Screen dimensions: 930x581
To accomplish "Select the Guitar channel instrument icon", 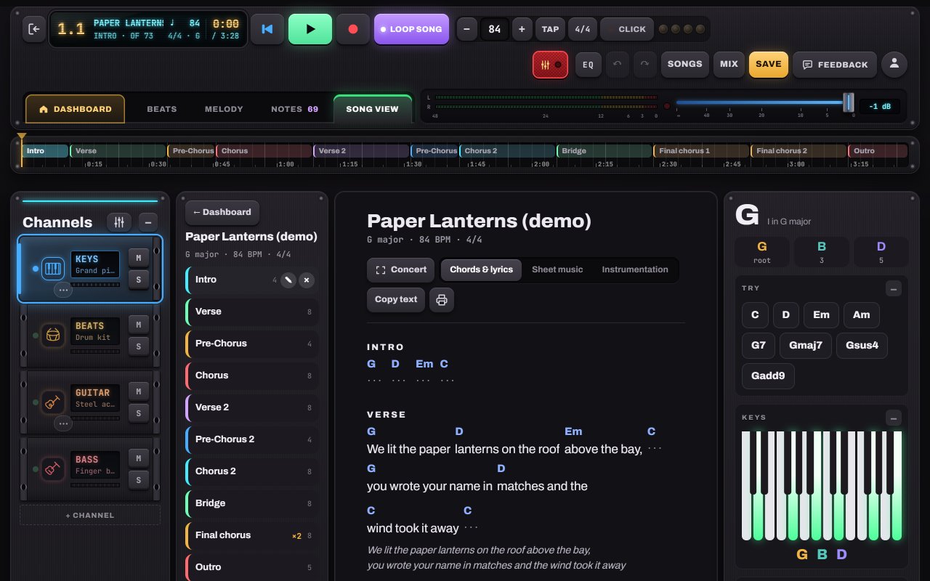I will 52,402.
